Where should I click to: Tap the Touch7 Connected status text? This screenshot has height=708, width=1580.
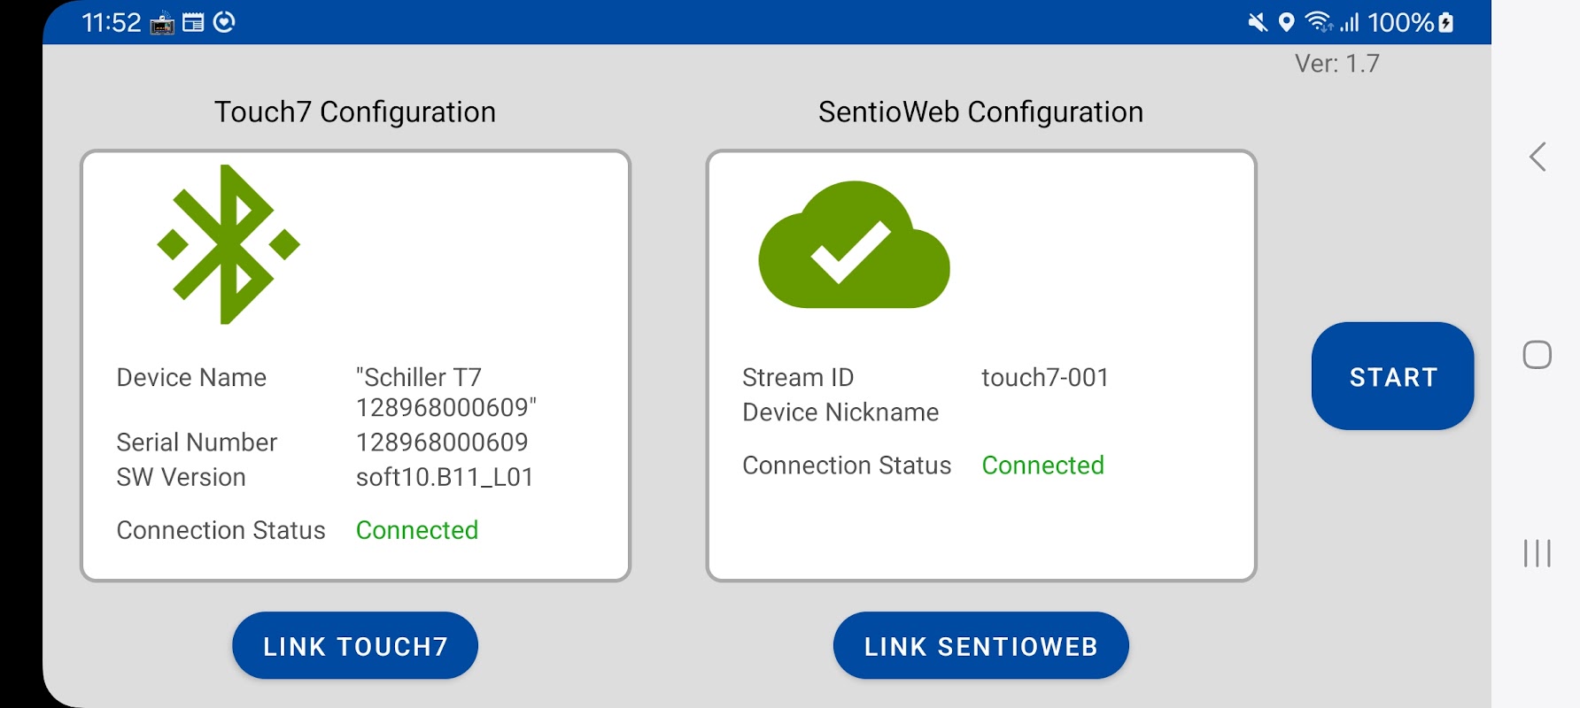coord(416,530)
